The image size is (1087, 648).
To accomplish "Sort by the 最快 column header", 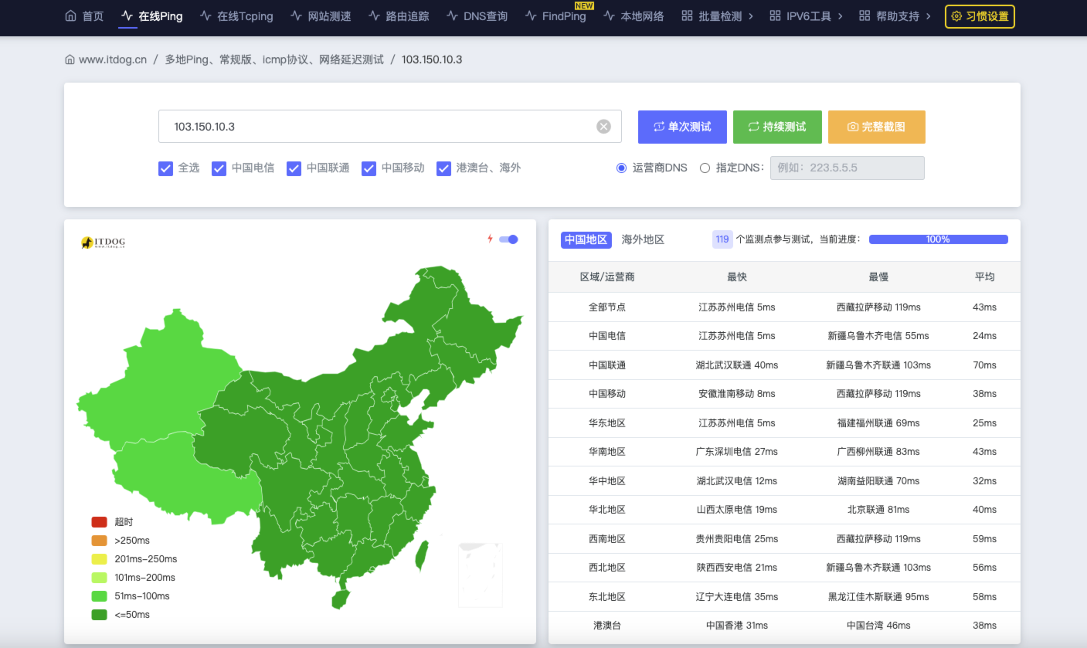I will pyautogui.click(x=737, y=277).
